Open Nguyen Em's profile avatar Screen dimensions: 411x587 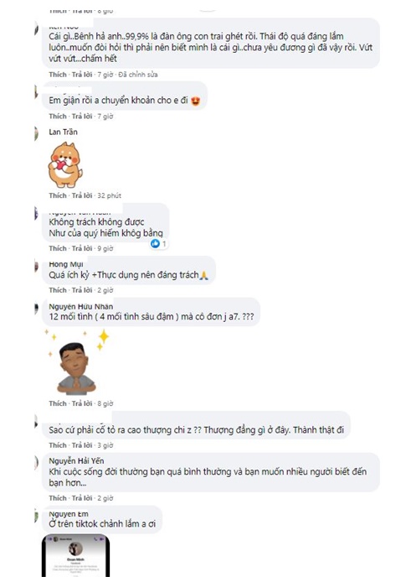pos(36,516)
